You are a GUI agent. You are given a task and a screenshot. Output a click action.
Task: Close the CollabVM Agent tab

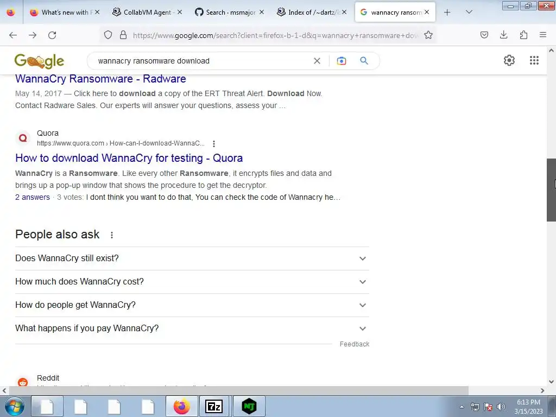pyautogui.click(x=180, y=12)
